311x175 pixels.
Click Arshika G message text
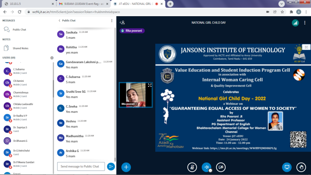(70, 156)
